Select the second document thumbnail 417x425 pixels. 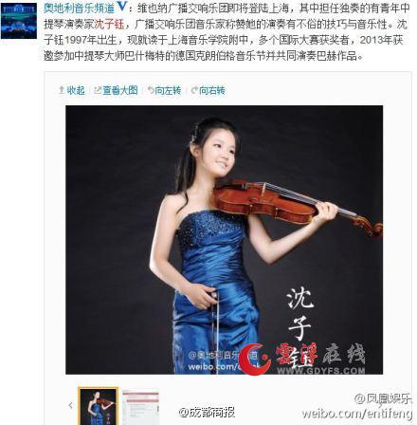(140, 406)
